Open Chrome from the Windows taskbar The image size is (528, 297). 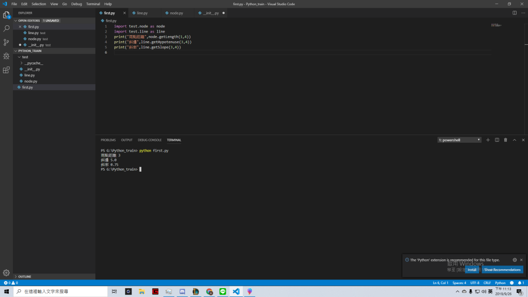[x=209, y=292]
